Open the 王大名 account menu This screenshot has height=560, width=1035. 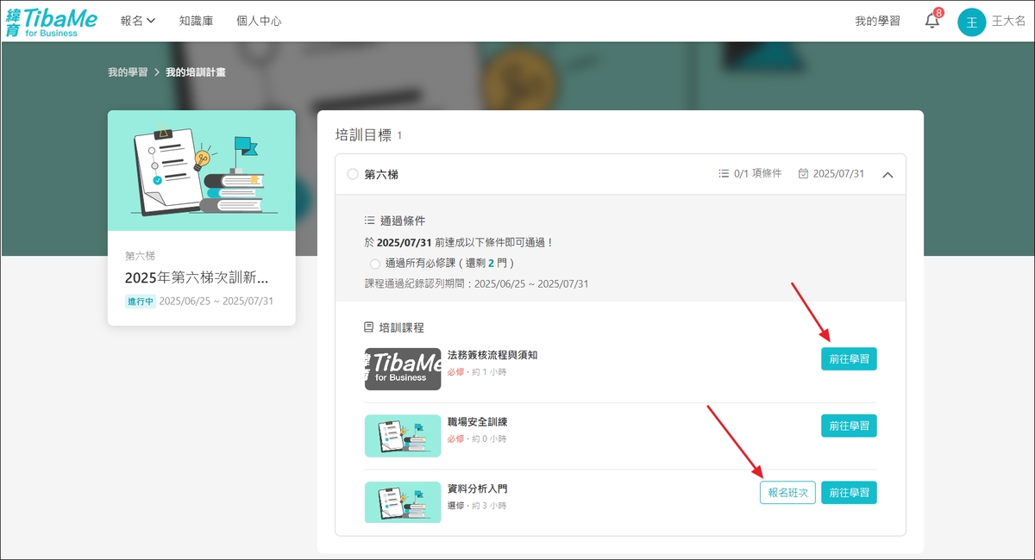coord(1008,22)
